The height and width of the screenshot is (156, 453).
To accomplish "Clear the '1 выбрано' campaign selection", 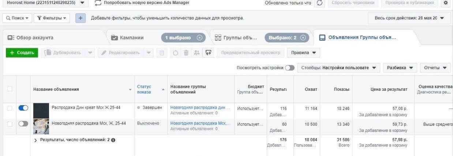I will (x=199, y=38).
